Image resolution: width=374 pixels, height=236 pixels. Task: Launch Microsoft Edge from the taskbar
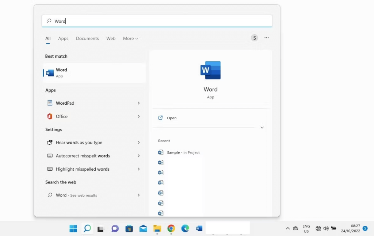[x=185, y=229]
